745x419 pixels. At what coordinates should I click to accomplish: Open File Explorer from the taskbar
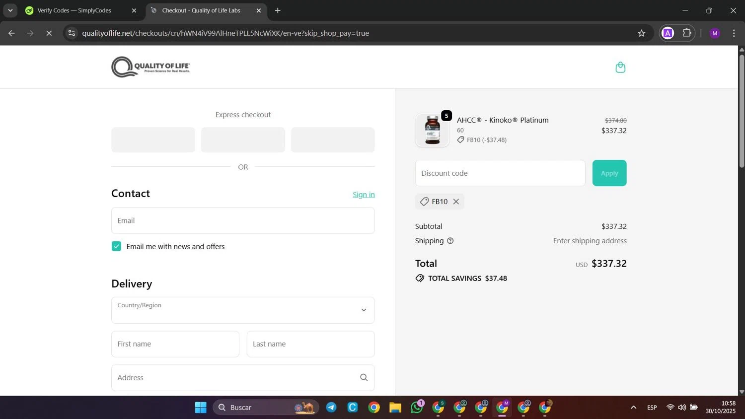pos(395,408)
